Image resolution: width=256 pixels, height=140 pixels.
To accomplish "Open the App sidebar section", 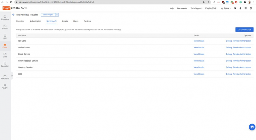I will [x=5, y=36].
